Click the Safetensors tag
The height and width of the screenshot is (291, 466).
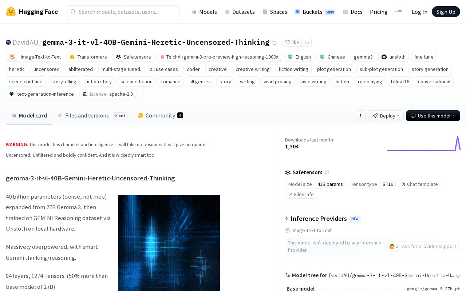point(133,57)
